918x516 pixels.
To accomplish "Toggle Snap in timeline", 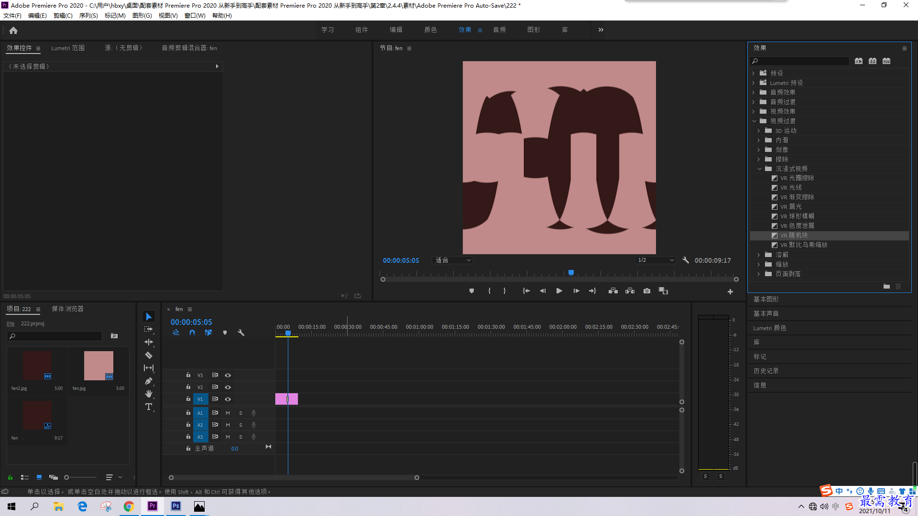I will [192, 333].
